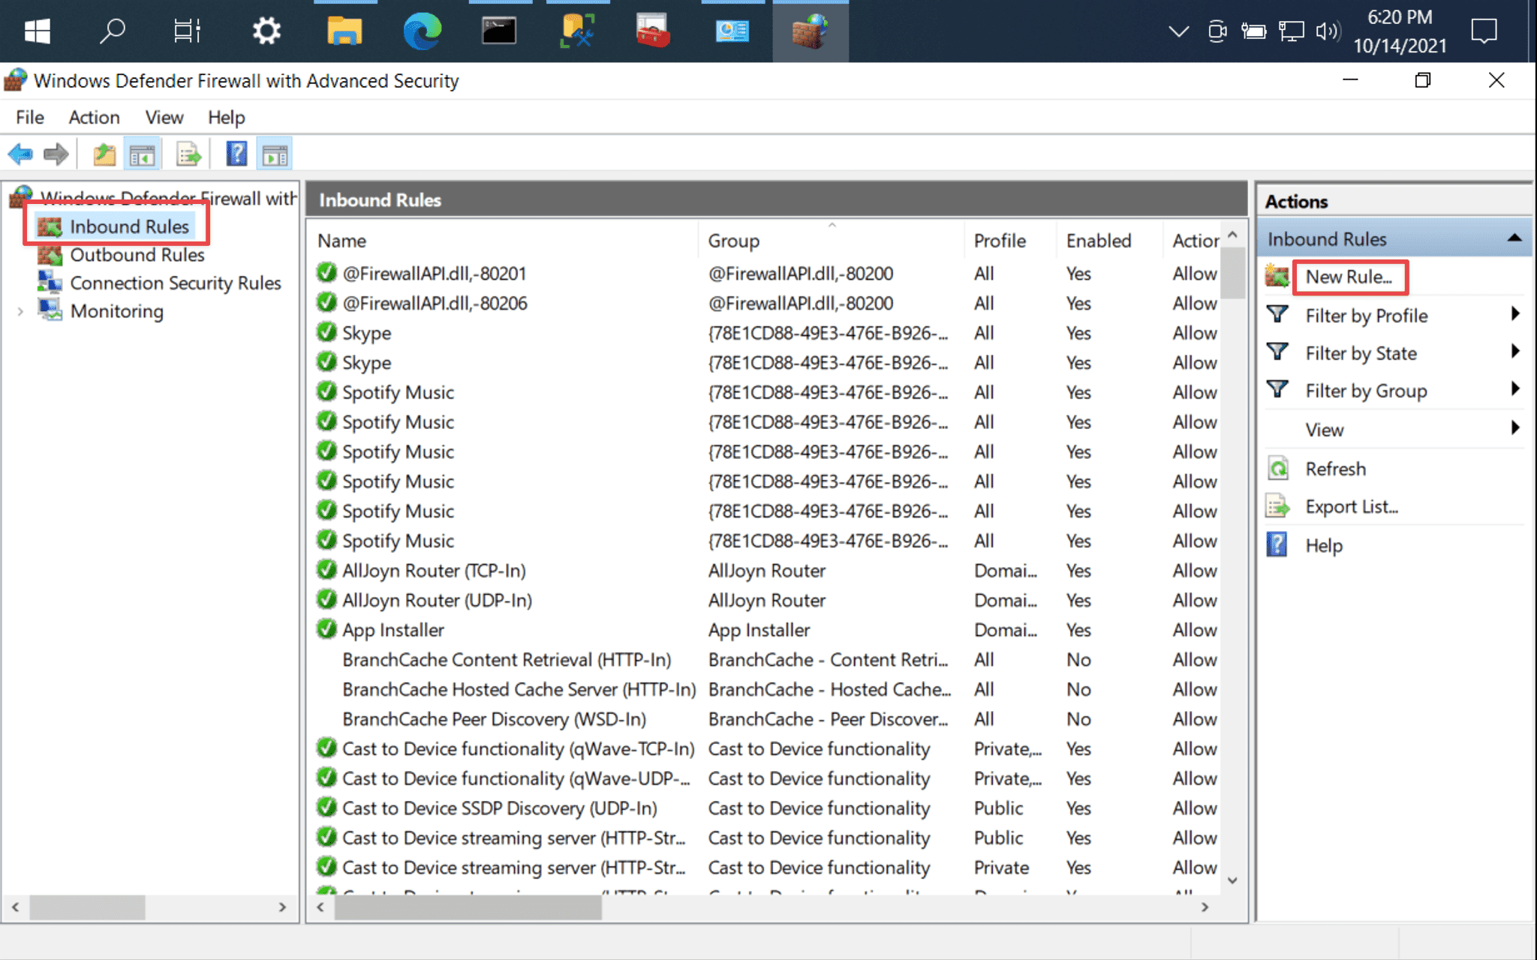Toggle the Show/Hide Console Tree icon
The height and width of the screenshot is (960, 1537).
tap(142, 155)
